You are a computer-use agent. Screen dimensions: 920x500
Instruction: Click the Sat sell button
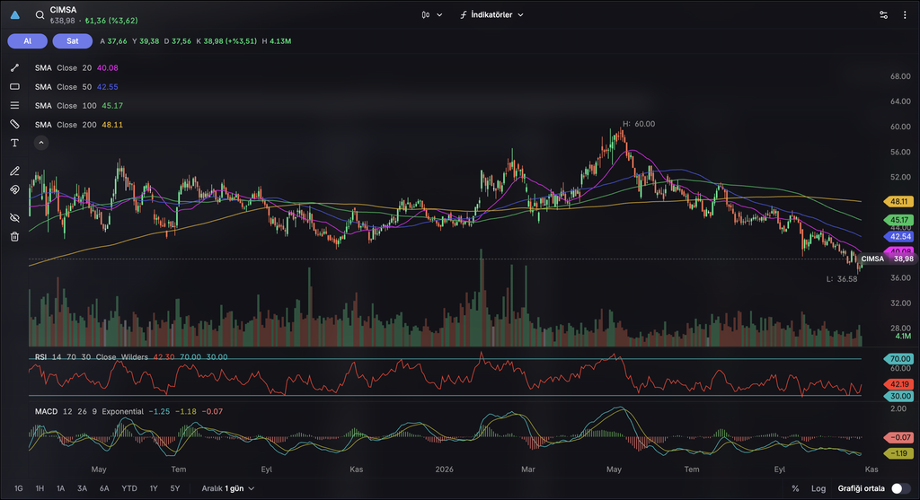click(x=72, y=41)
